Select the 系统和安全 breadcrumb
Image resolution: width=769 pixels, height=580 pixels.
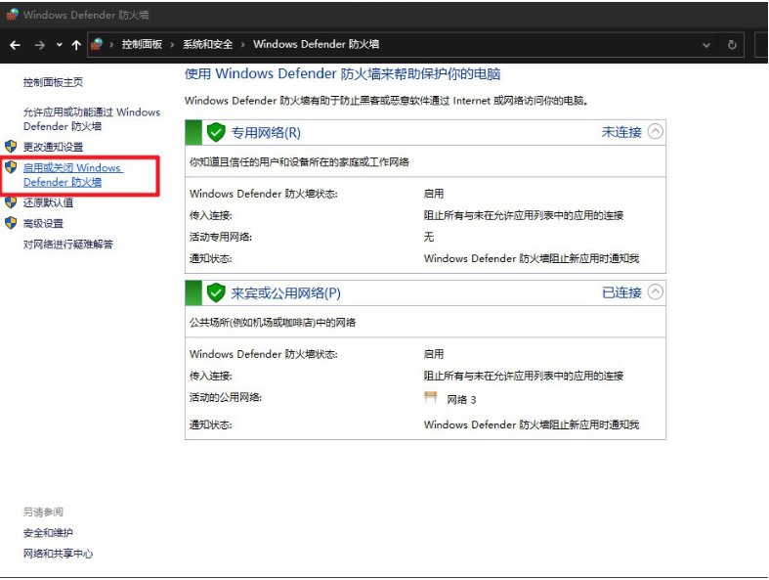207,45
